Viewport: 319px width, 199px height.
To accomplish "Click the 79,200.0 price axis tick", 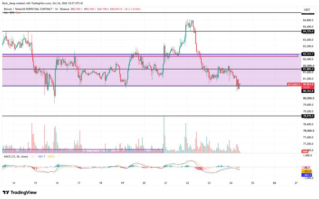I will tap(308, 111).
